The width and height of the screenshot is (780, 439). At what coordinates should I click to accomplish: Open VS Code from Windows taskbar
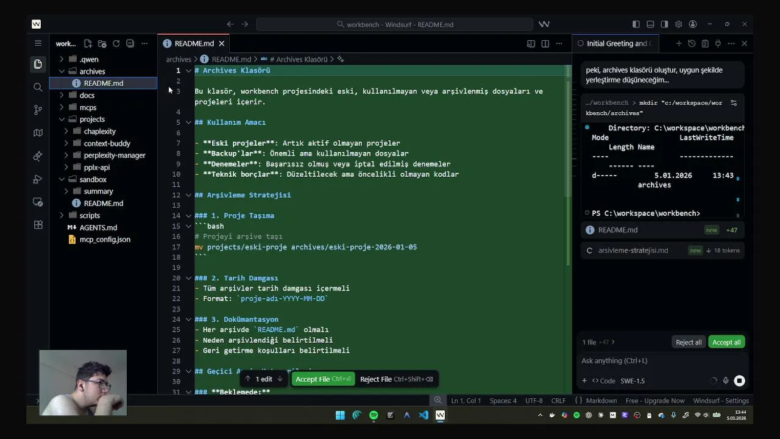point(424,415)
